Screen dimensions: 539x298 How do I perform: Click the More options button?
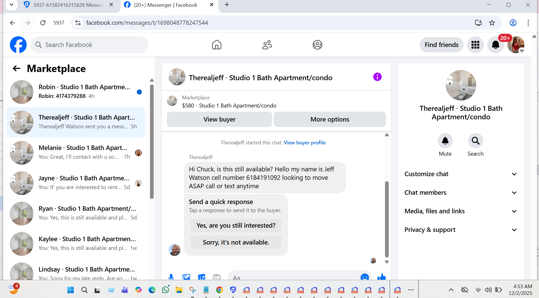[330, 119]
